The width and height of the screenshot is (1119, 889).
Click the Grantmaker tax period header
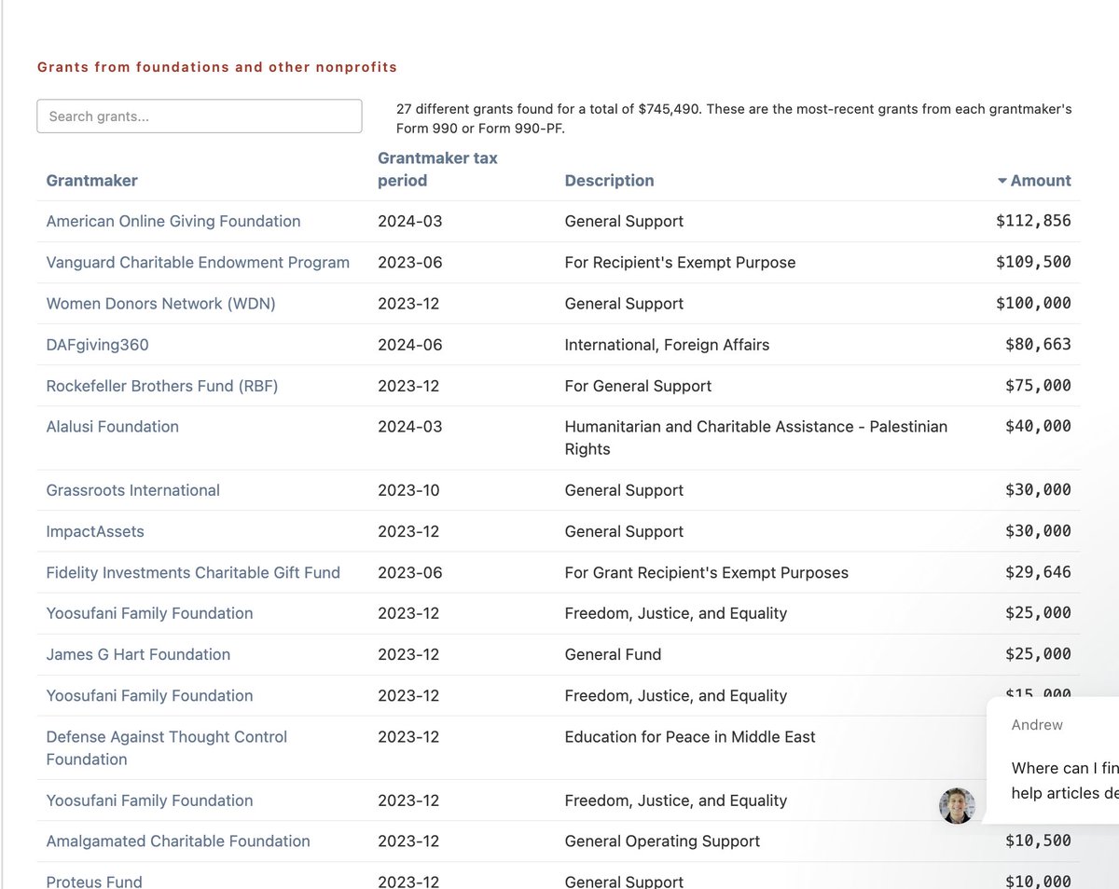pyautogui.click(x=437, y=170)
